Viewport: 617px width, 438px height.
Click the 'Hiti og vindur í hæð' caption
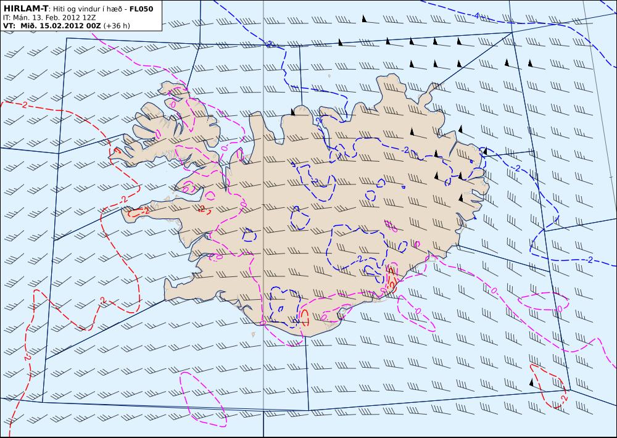click(88, 9)
